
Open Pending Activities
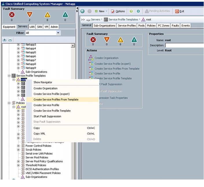[157, 11]
